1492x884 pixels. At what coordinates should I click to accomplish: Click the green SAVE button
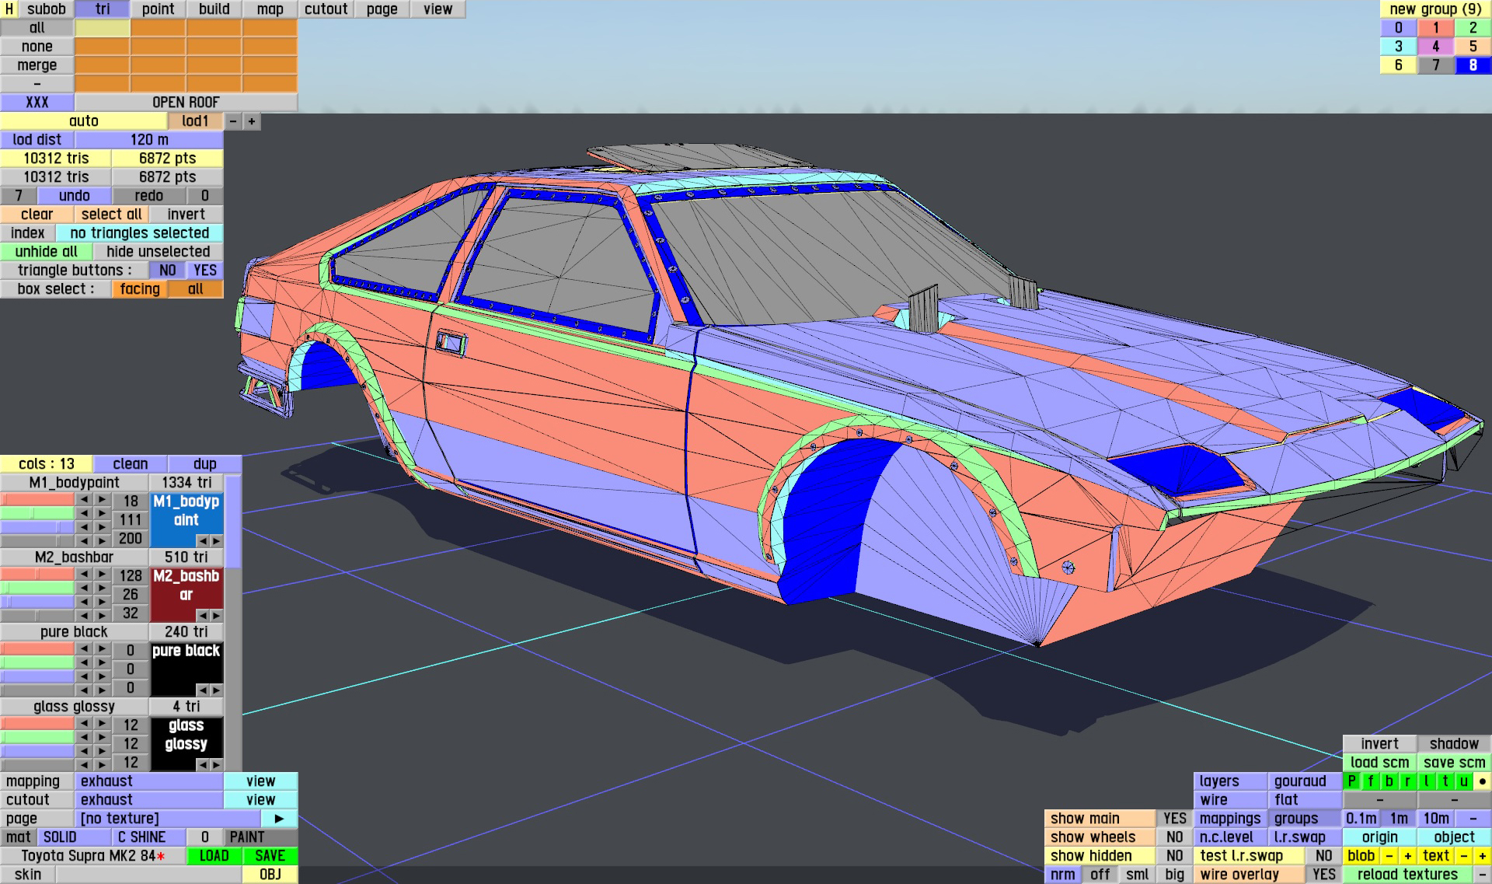pyautogui.click(x=270, y=856)
